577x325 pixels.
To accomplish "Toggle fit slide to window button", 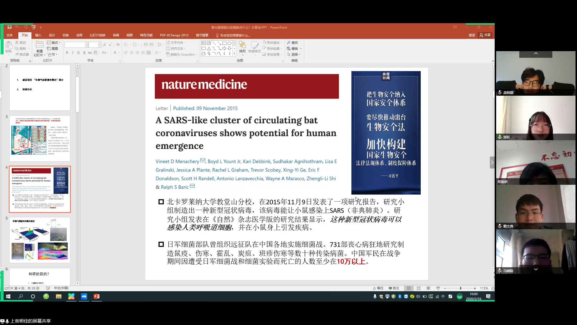I will 493,288.
